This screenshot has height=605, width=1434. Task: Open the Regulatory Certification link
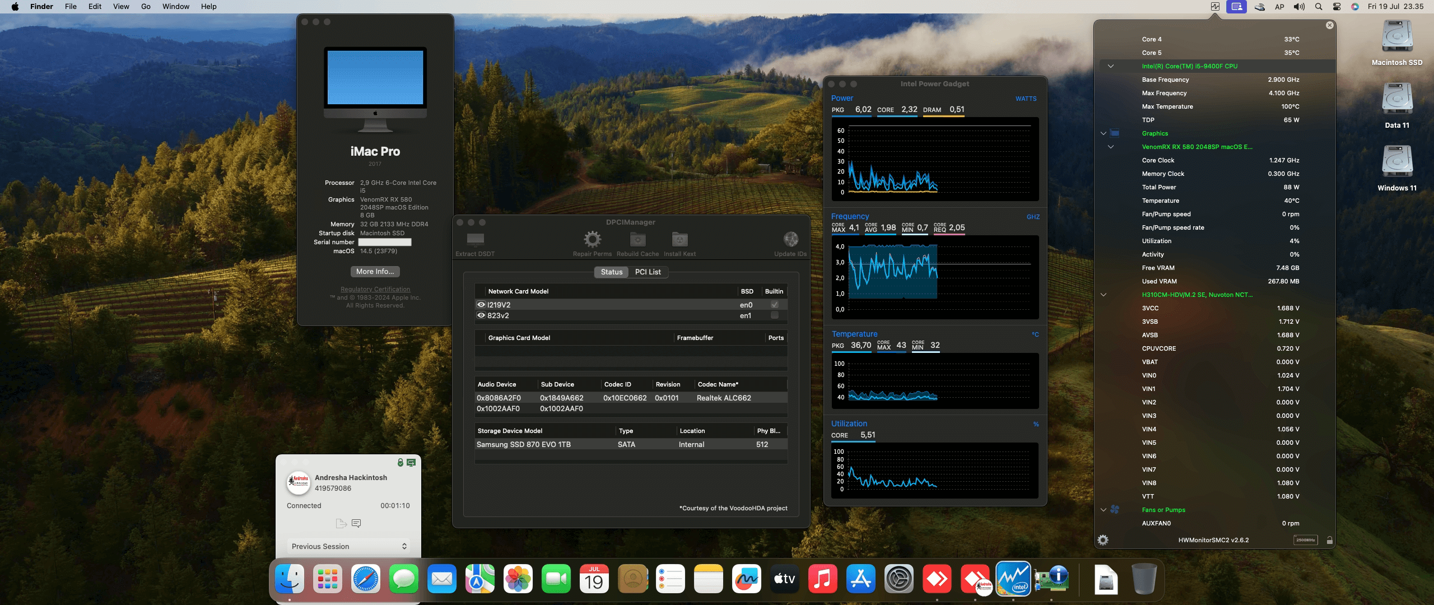(375, 289)
